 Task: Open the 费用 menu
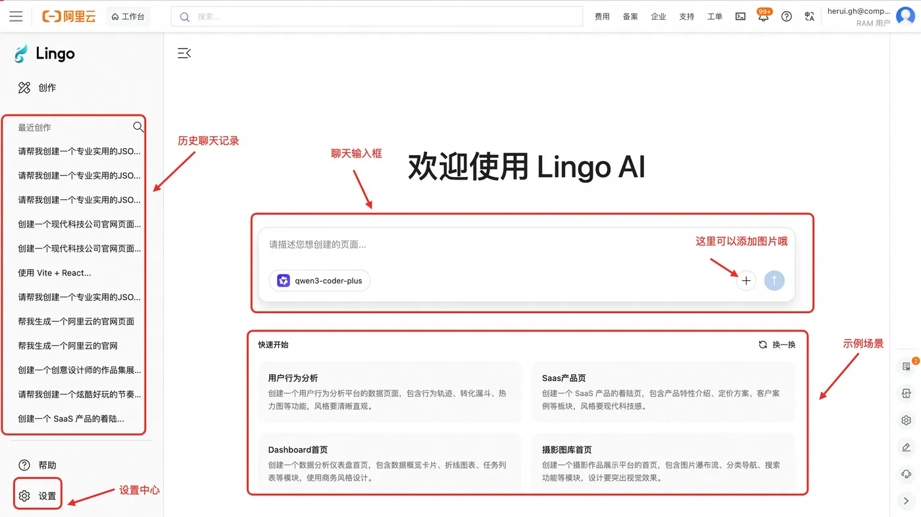point(602,16)
